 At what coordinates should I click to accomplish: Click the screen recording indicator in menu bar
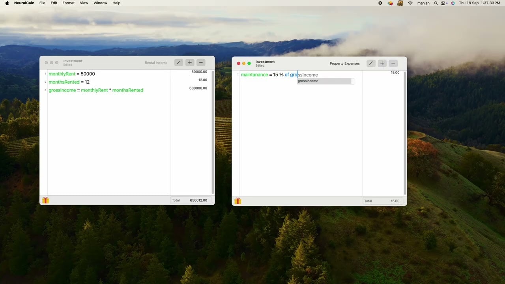(x=380, y=3)
